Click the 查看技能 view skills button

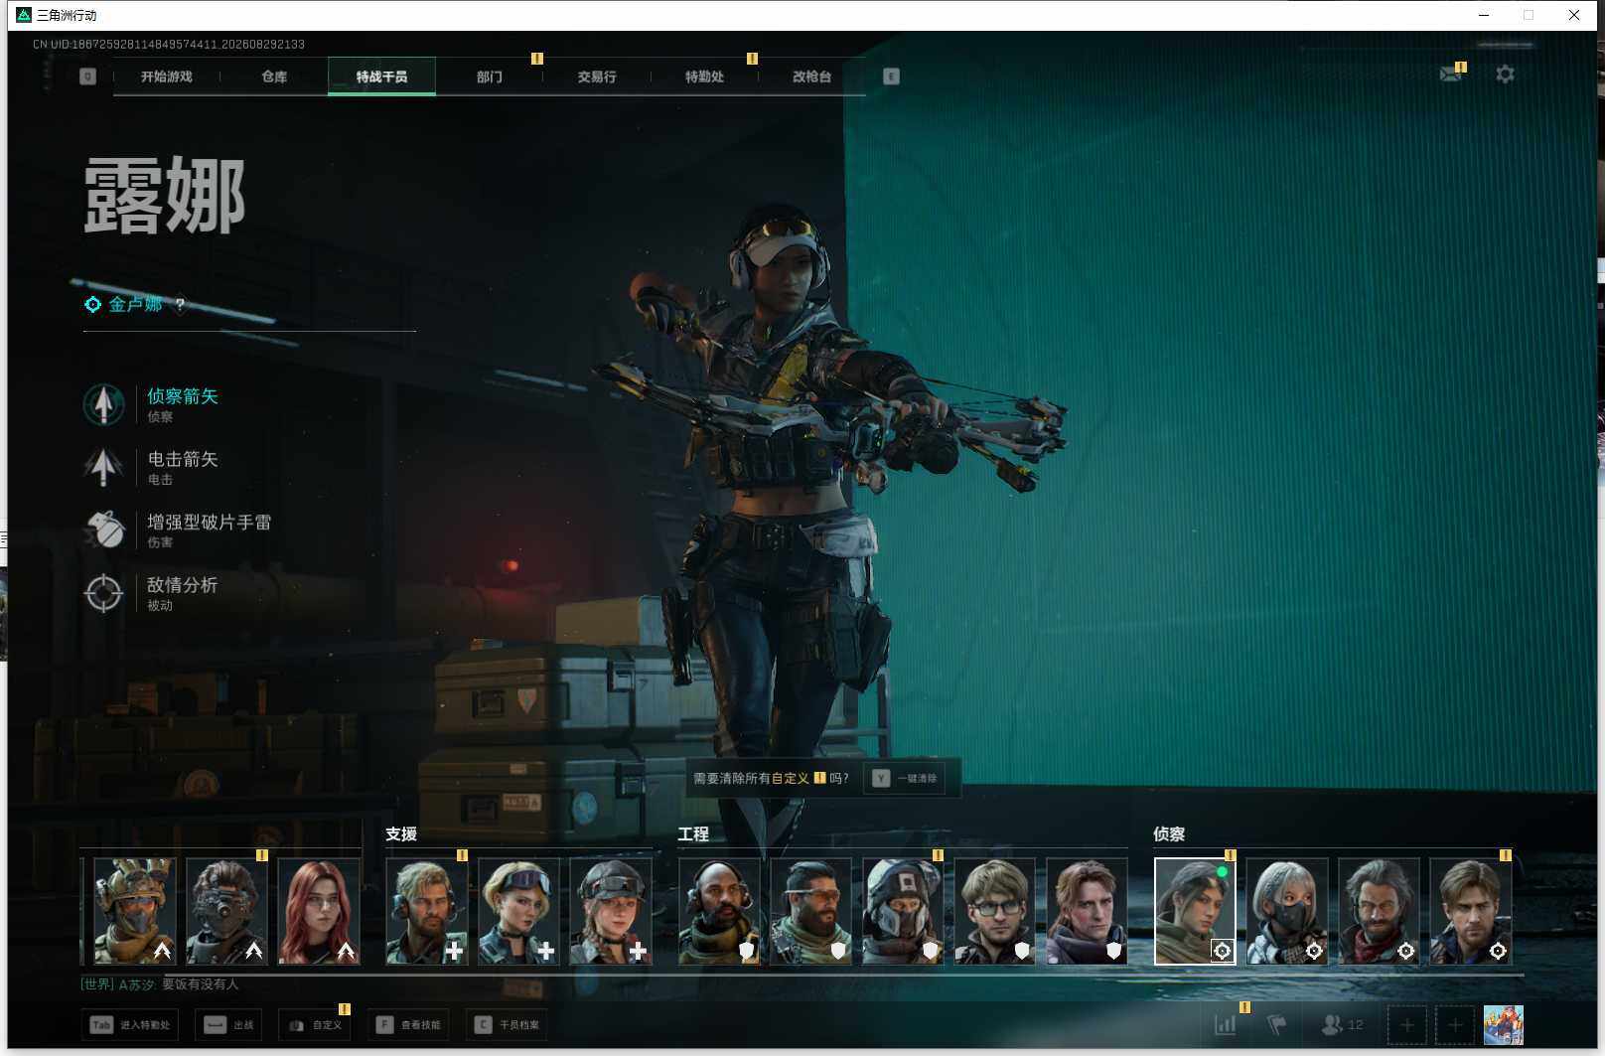point(407,1025)
